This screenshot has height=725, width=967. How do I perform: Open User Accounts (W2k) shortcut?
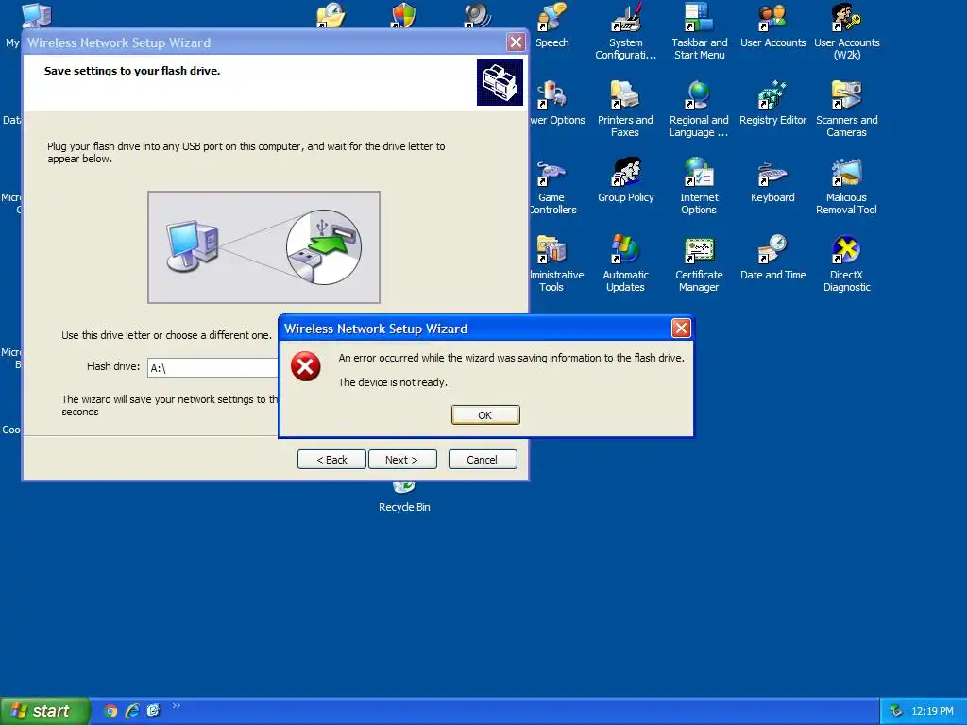tap(847, 31)
